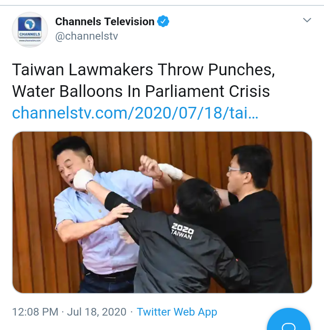
Task: Expand the tweet options chevron
Action: click(x=307, y=20)
